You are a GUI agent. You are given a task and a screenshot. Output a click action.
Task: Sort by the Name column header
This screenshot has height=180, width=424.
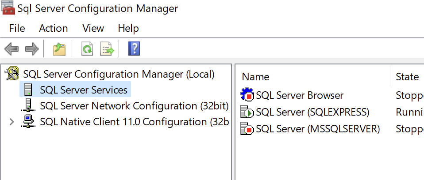tap(255, 77)
